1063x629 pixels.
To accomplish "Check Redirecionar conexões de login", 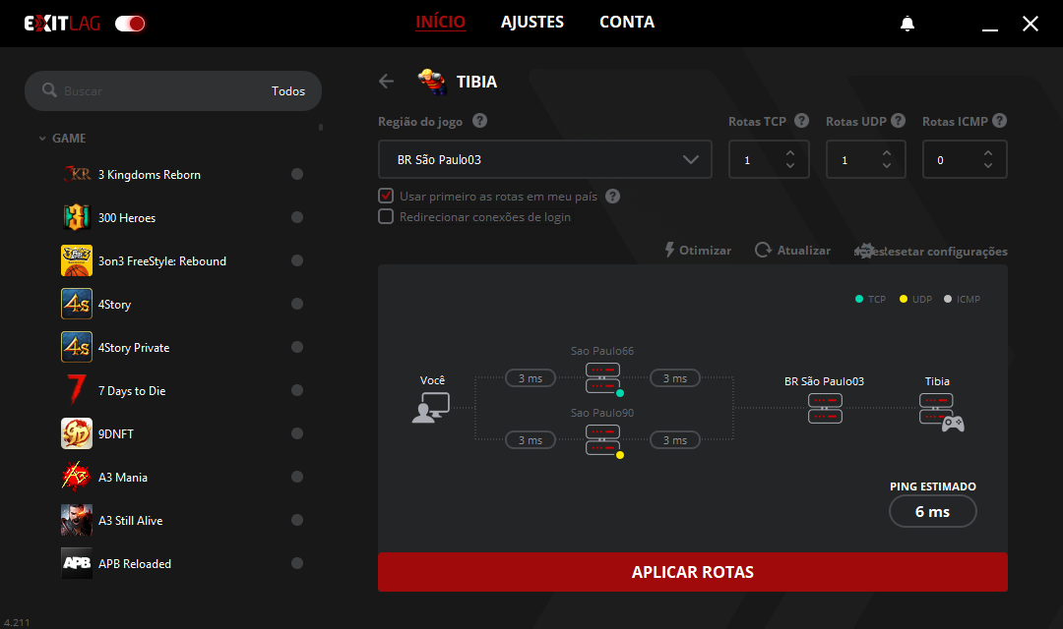I will pos(386,216).
